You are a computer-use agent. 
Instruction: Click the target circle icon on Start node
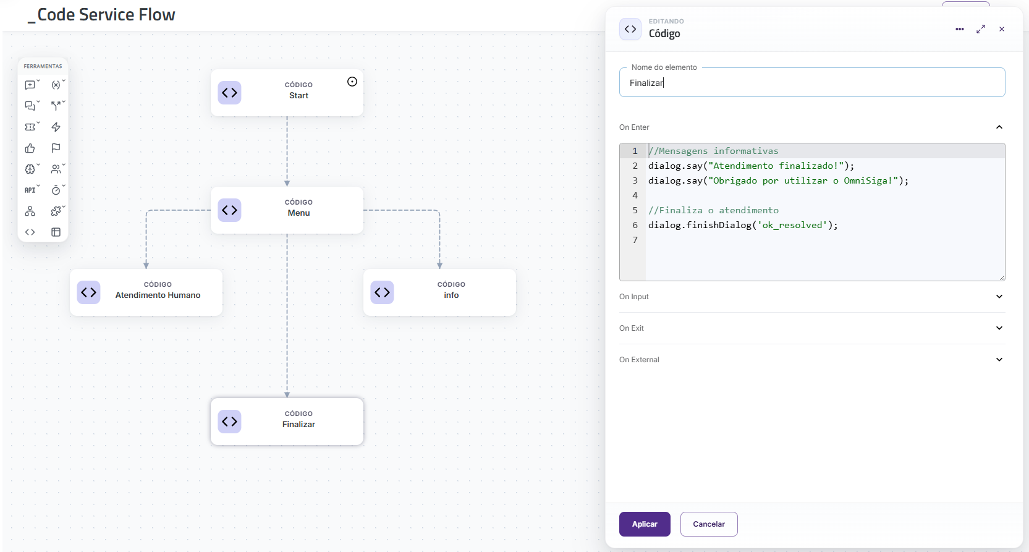pyautogui.click(x=352, y=82)
